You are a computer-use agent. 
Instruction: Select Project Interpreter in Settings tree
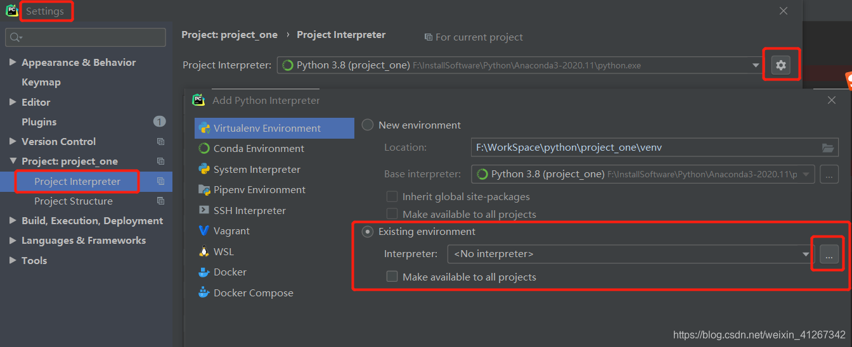coord(77,181)
